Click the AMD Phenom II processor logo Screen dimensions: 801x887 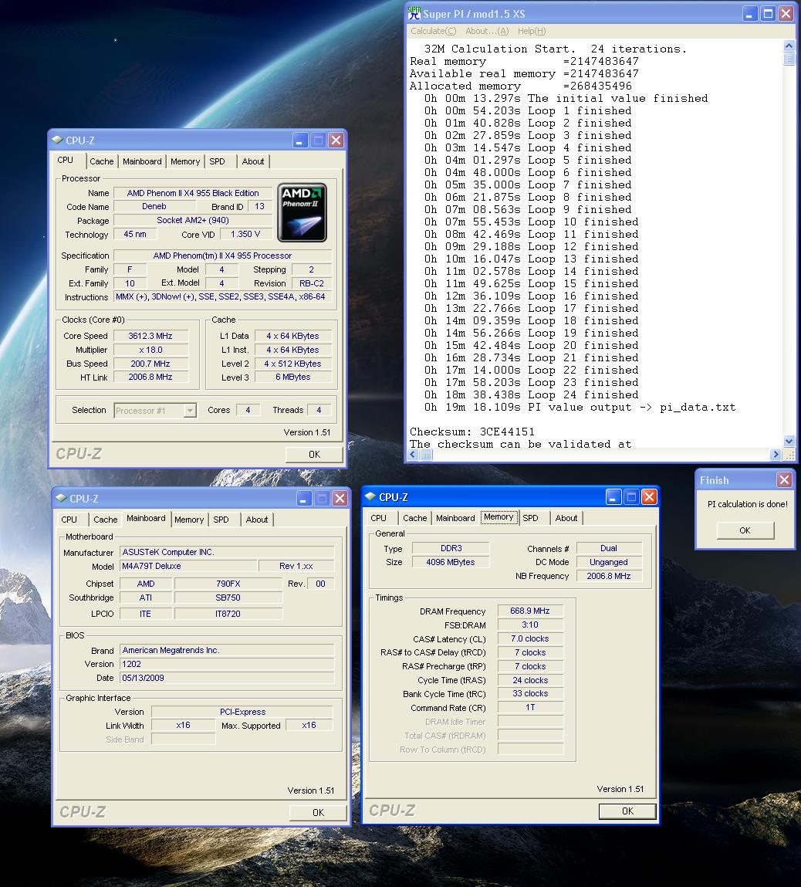click(302, 212)
